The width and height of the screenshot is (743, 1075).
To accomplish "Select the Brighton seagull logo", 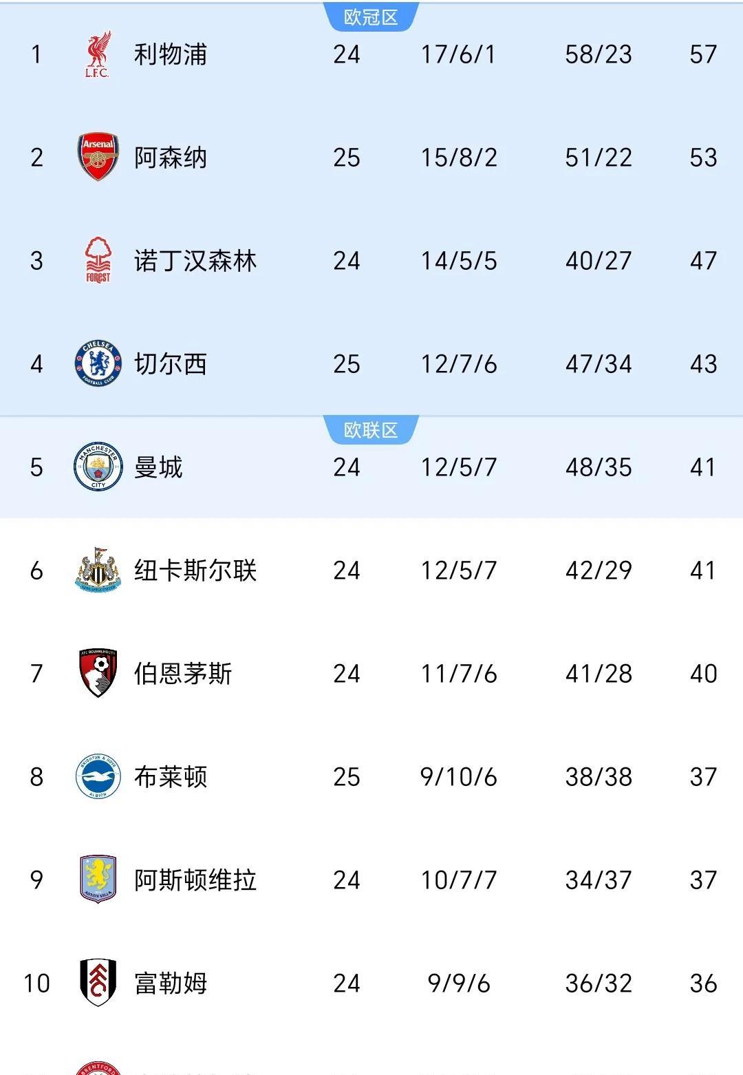I will pyautogui.click(x=98, y=776).
